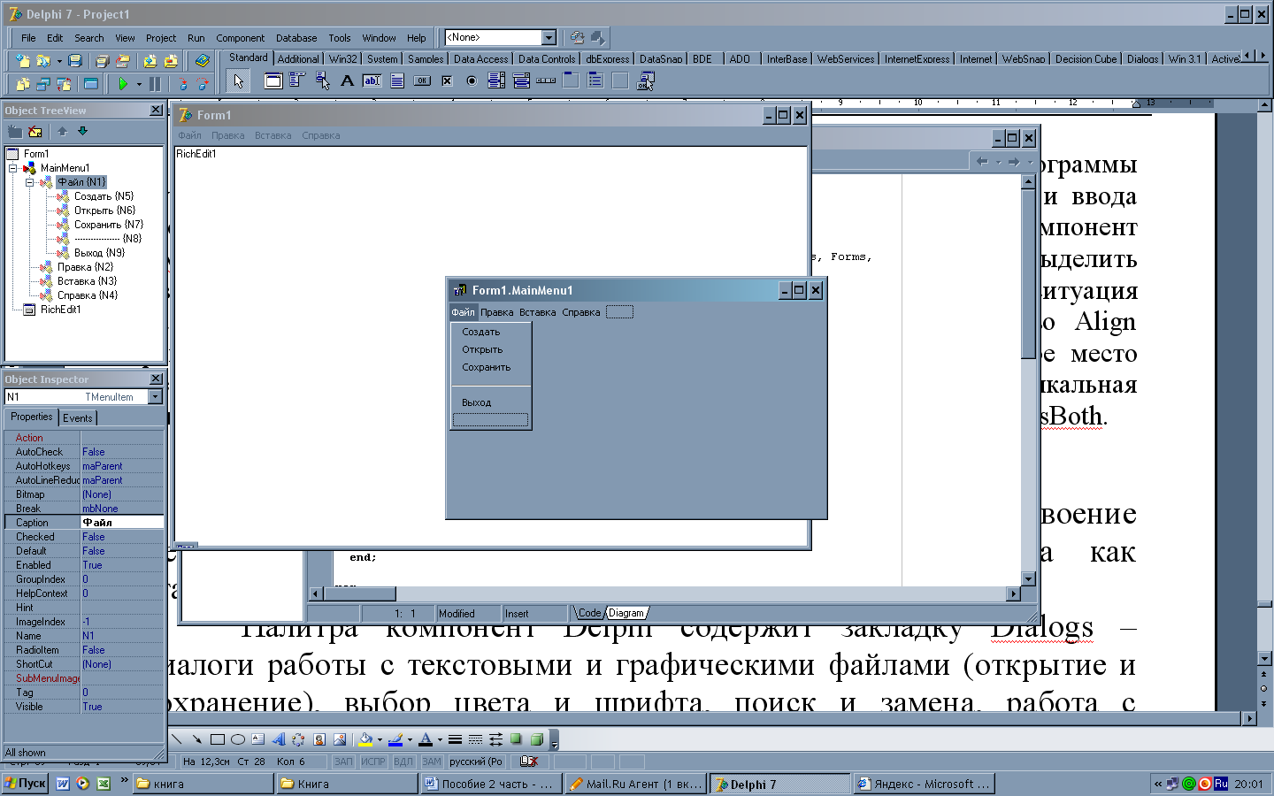Toggle ЗАМ overtype mode in Word status bar

tap(432, 762)
